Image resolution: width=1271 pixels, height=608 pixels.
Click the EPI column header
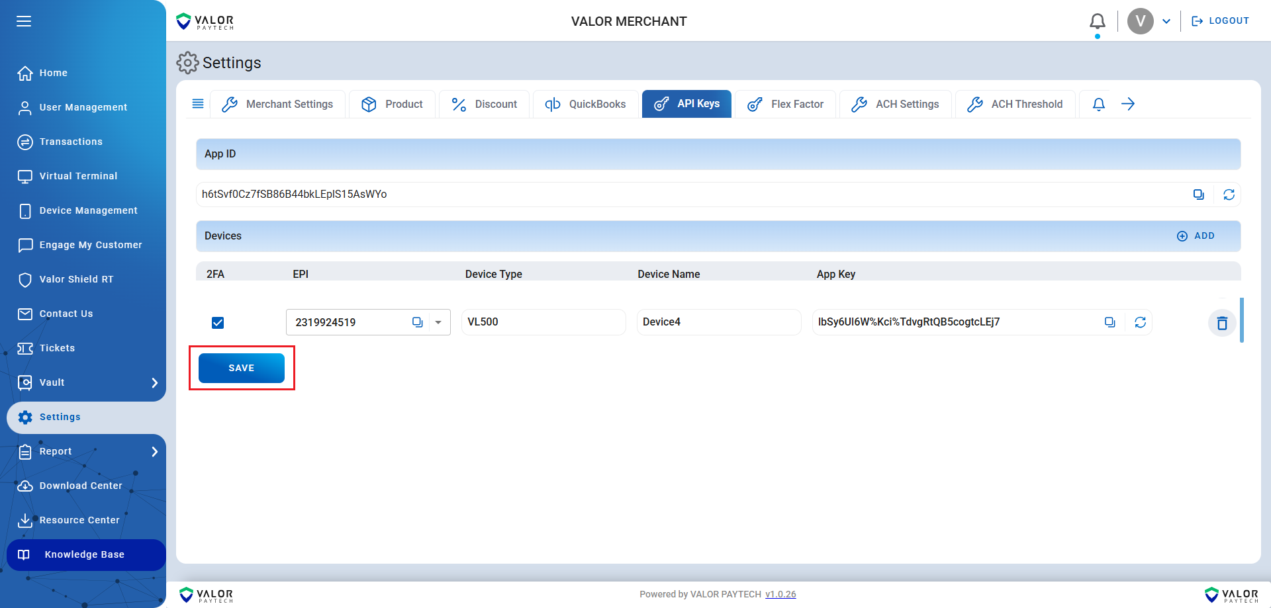(x=301, y=274)
